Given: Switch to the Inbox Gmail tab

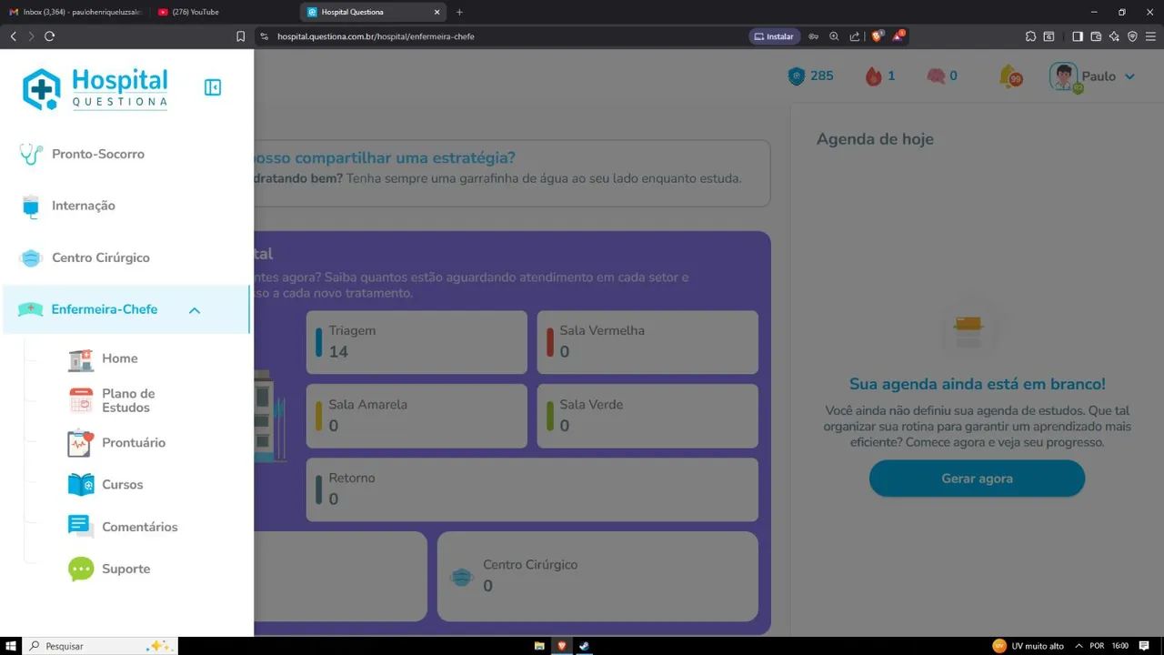Looking at the screenshot, I should click(x=75, y=12).
